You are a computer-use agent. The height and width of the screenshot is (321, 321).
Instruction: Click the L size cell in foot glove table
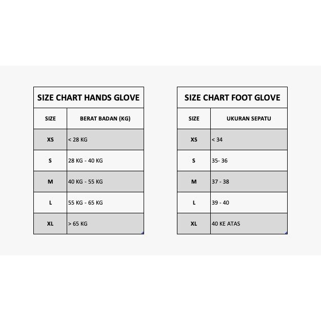(x=194, y=203)
